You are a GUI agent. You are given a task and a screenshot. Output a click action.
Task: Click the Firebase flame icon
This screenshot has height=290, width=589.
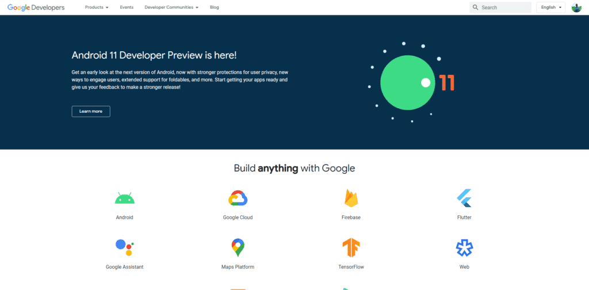[351, 198]
